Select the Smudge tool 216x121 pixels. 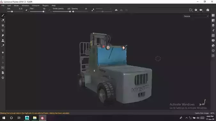[3, 35]
